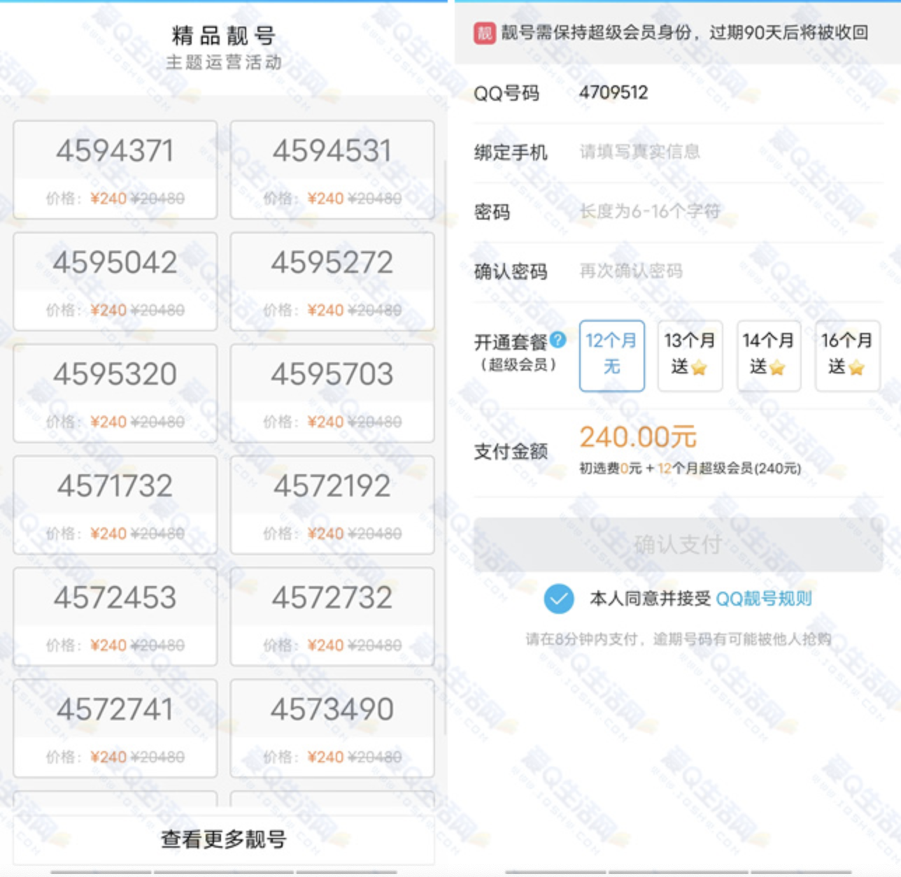Image resolution: width=901 pixels, height=877 pixels.
Task: Select QQ number card 4594531
Action: click(332, 170)
